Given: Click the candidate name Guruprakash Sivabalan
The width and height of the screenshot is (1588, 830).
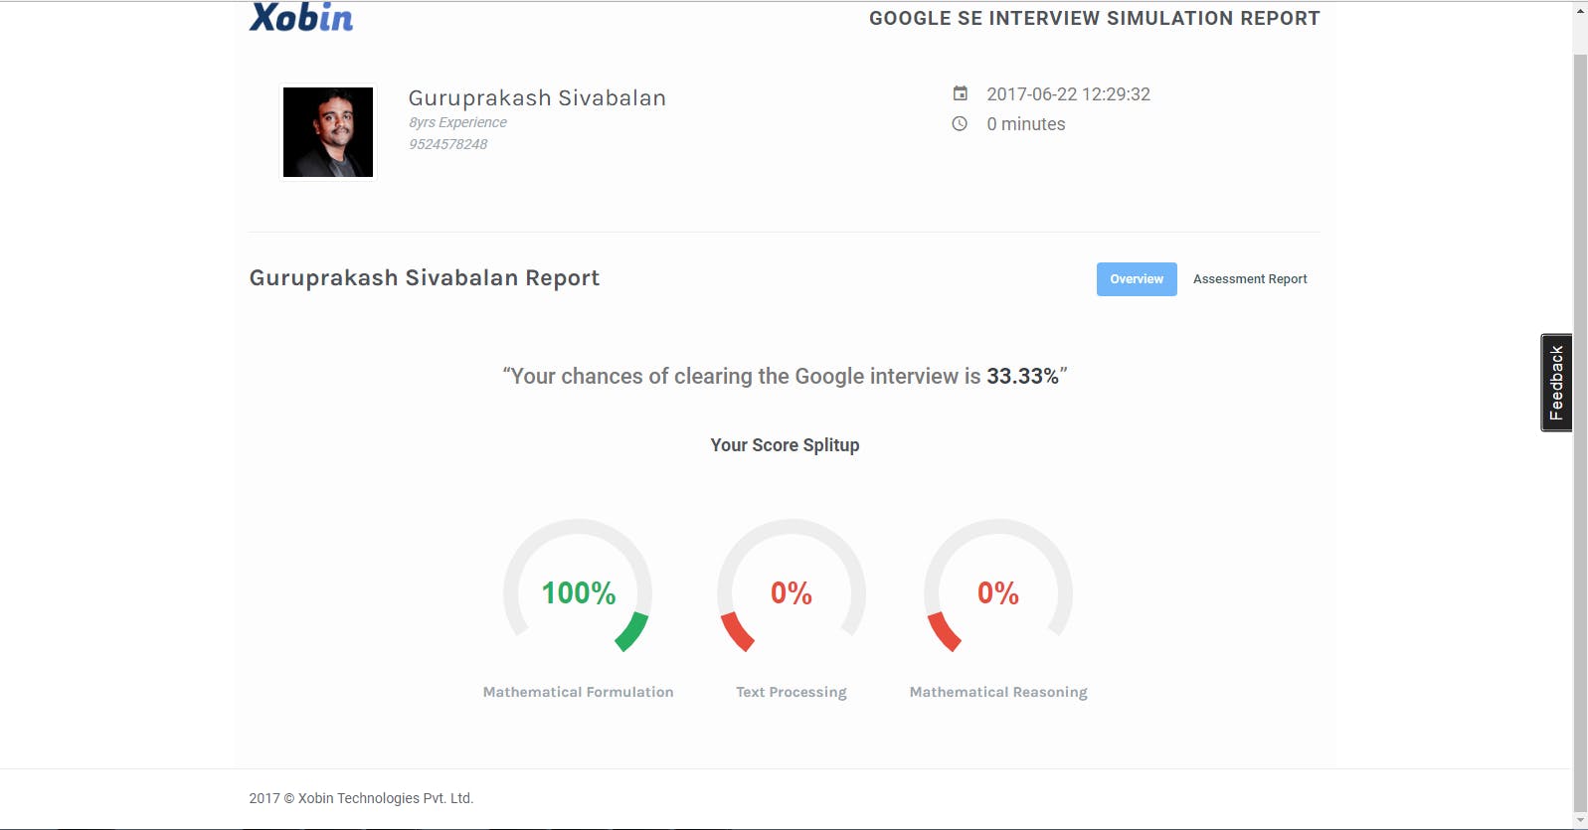Looking at the screenshot, I should click(537, 97).
